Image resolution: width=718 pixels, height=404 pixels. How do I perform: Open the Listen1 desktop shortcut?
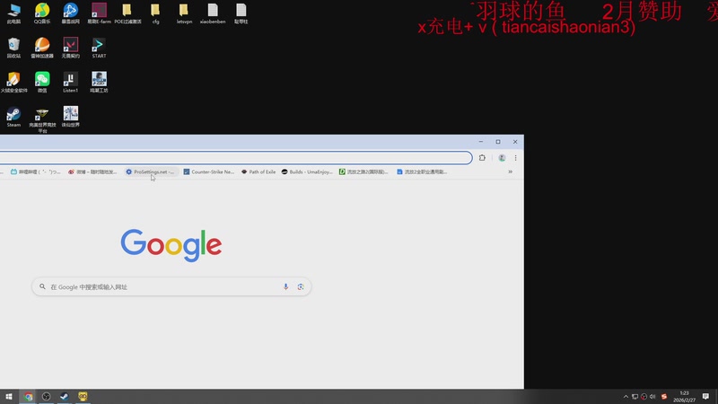pos(71,83)
